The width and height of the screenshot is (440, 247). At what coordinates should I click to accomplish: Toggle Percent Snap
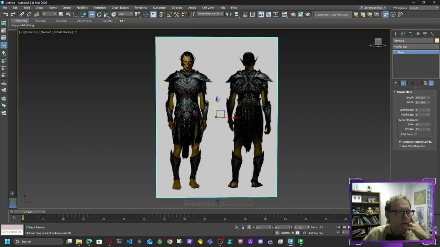(177, 14)
